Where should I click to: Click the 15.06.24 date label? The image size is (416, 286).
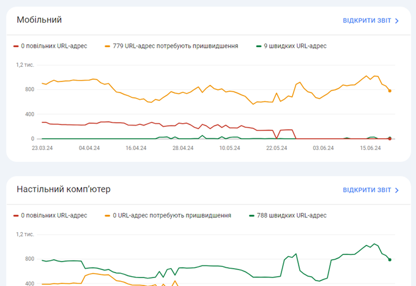pyautogui.click(x=370, y=148)
